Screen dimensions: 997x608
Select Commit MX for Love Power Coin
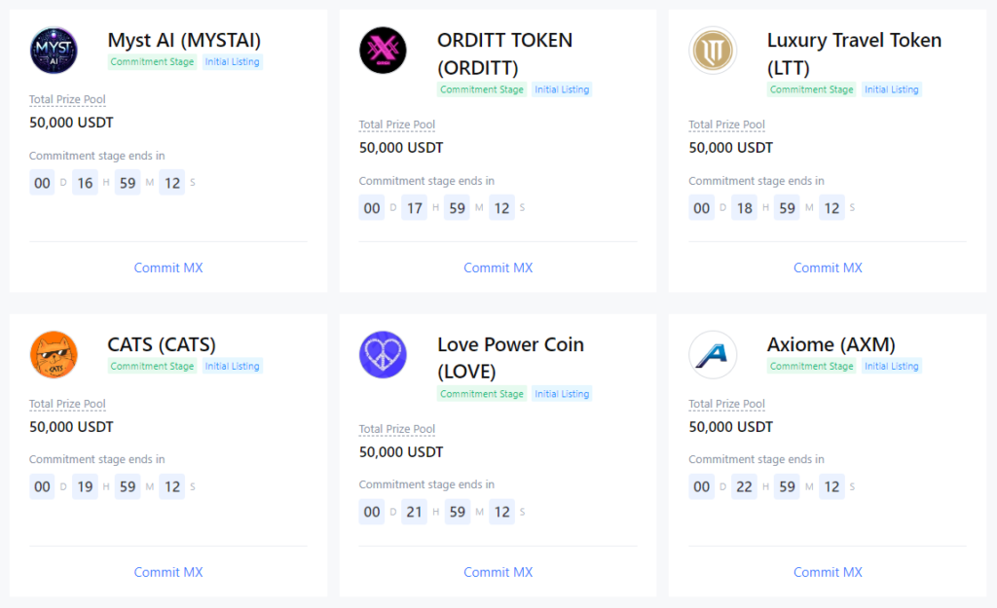(x=498, y=572)
